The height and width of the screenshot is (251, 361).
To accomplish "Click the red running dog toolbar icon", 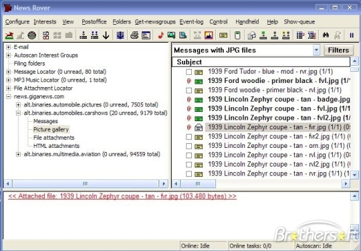I will (9, 35).
